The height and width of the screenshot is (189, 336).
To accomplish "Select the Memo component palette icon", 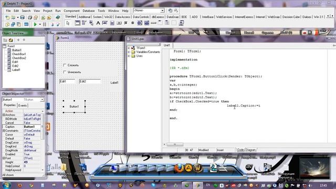I will pyautogui.click(x=112, y=23).
